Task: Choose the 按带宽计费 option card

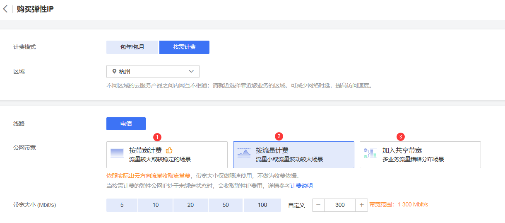Action: coord(167,155)
